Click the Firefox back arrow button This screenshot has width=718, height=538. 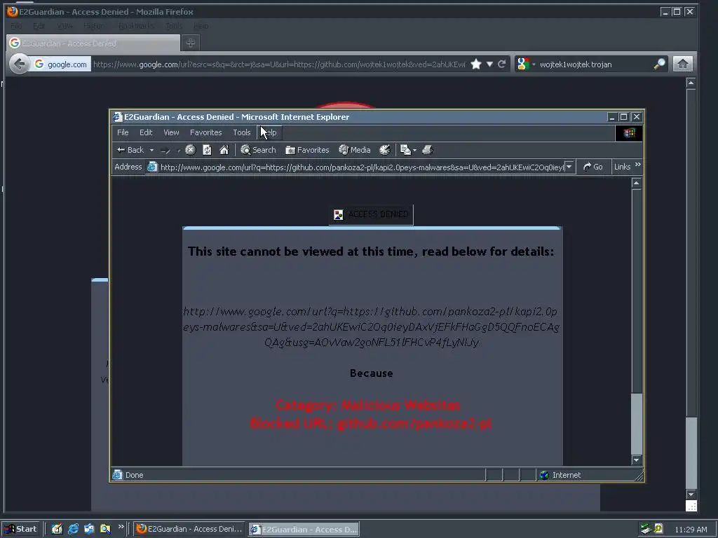pyautogui.click(x=19, y=64)
